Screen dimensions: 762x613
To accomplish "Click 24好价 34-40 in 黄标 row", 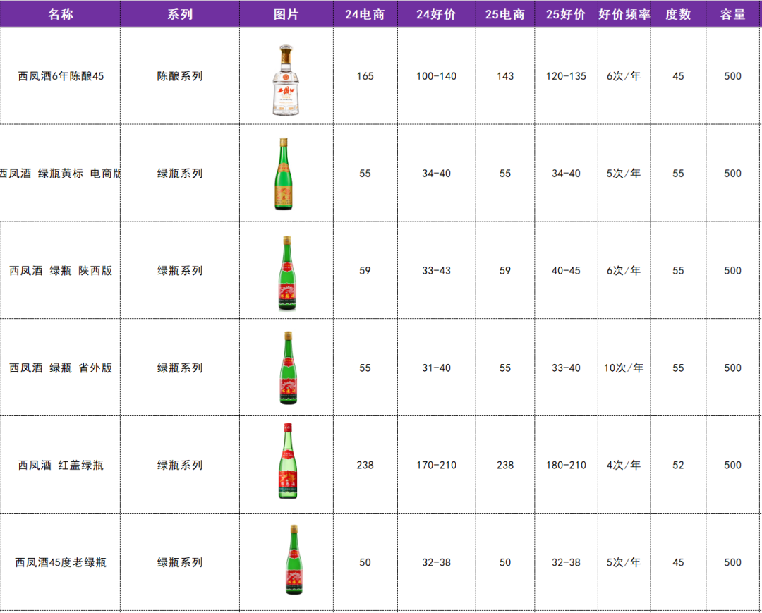I will [x=437, y=174].
